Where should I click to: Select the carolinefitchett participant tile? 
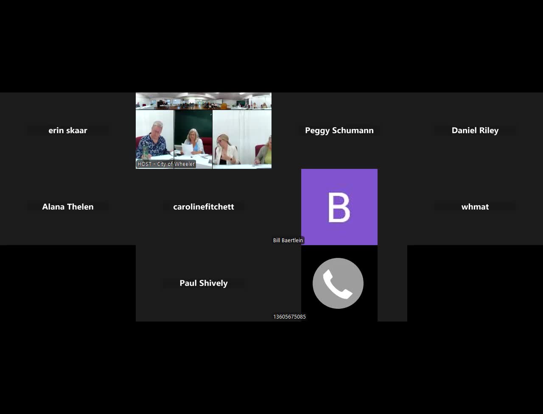(x=204, y=207)
